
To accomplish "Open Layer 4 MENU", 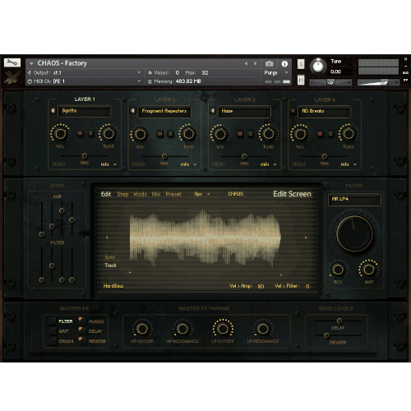I will point(298,164).
